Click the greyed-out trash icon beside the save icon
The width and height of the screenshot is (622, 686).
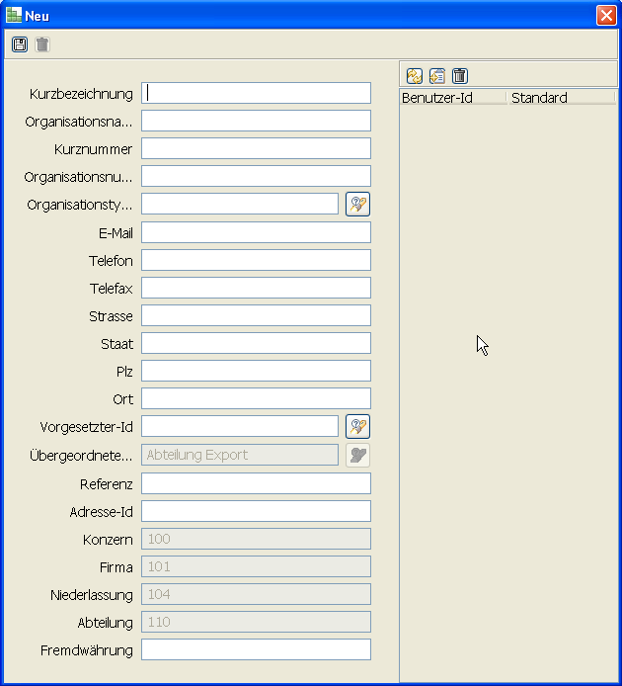pyautogui.click(x=42, y=44)
